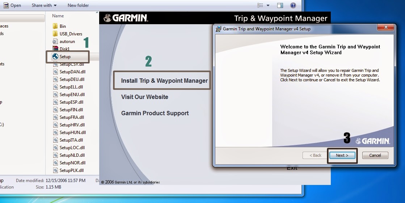Click Open in Explorer toolbar
Image resolution: width=405 pixels, height=203 pixels.
coord(16,5)
